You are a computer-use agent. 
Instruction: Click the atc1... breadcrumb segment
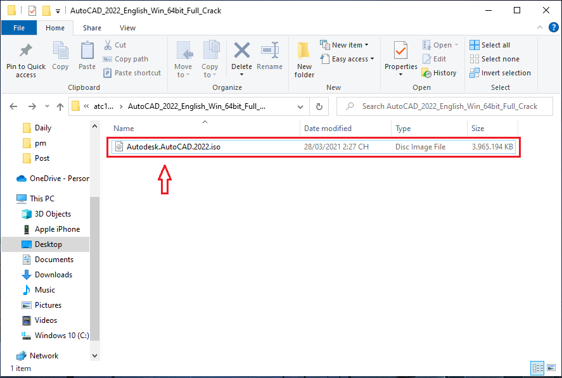coord(103,106)
